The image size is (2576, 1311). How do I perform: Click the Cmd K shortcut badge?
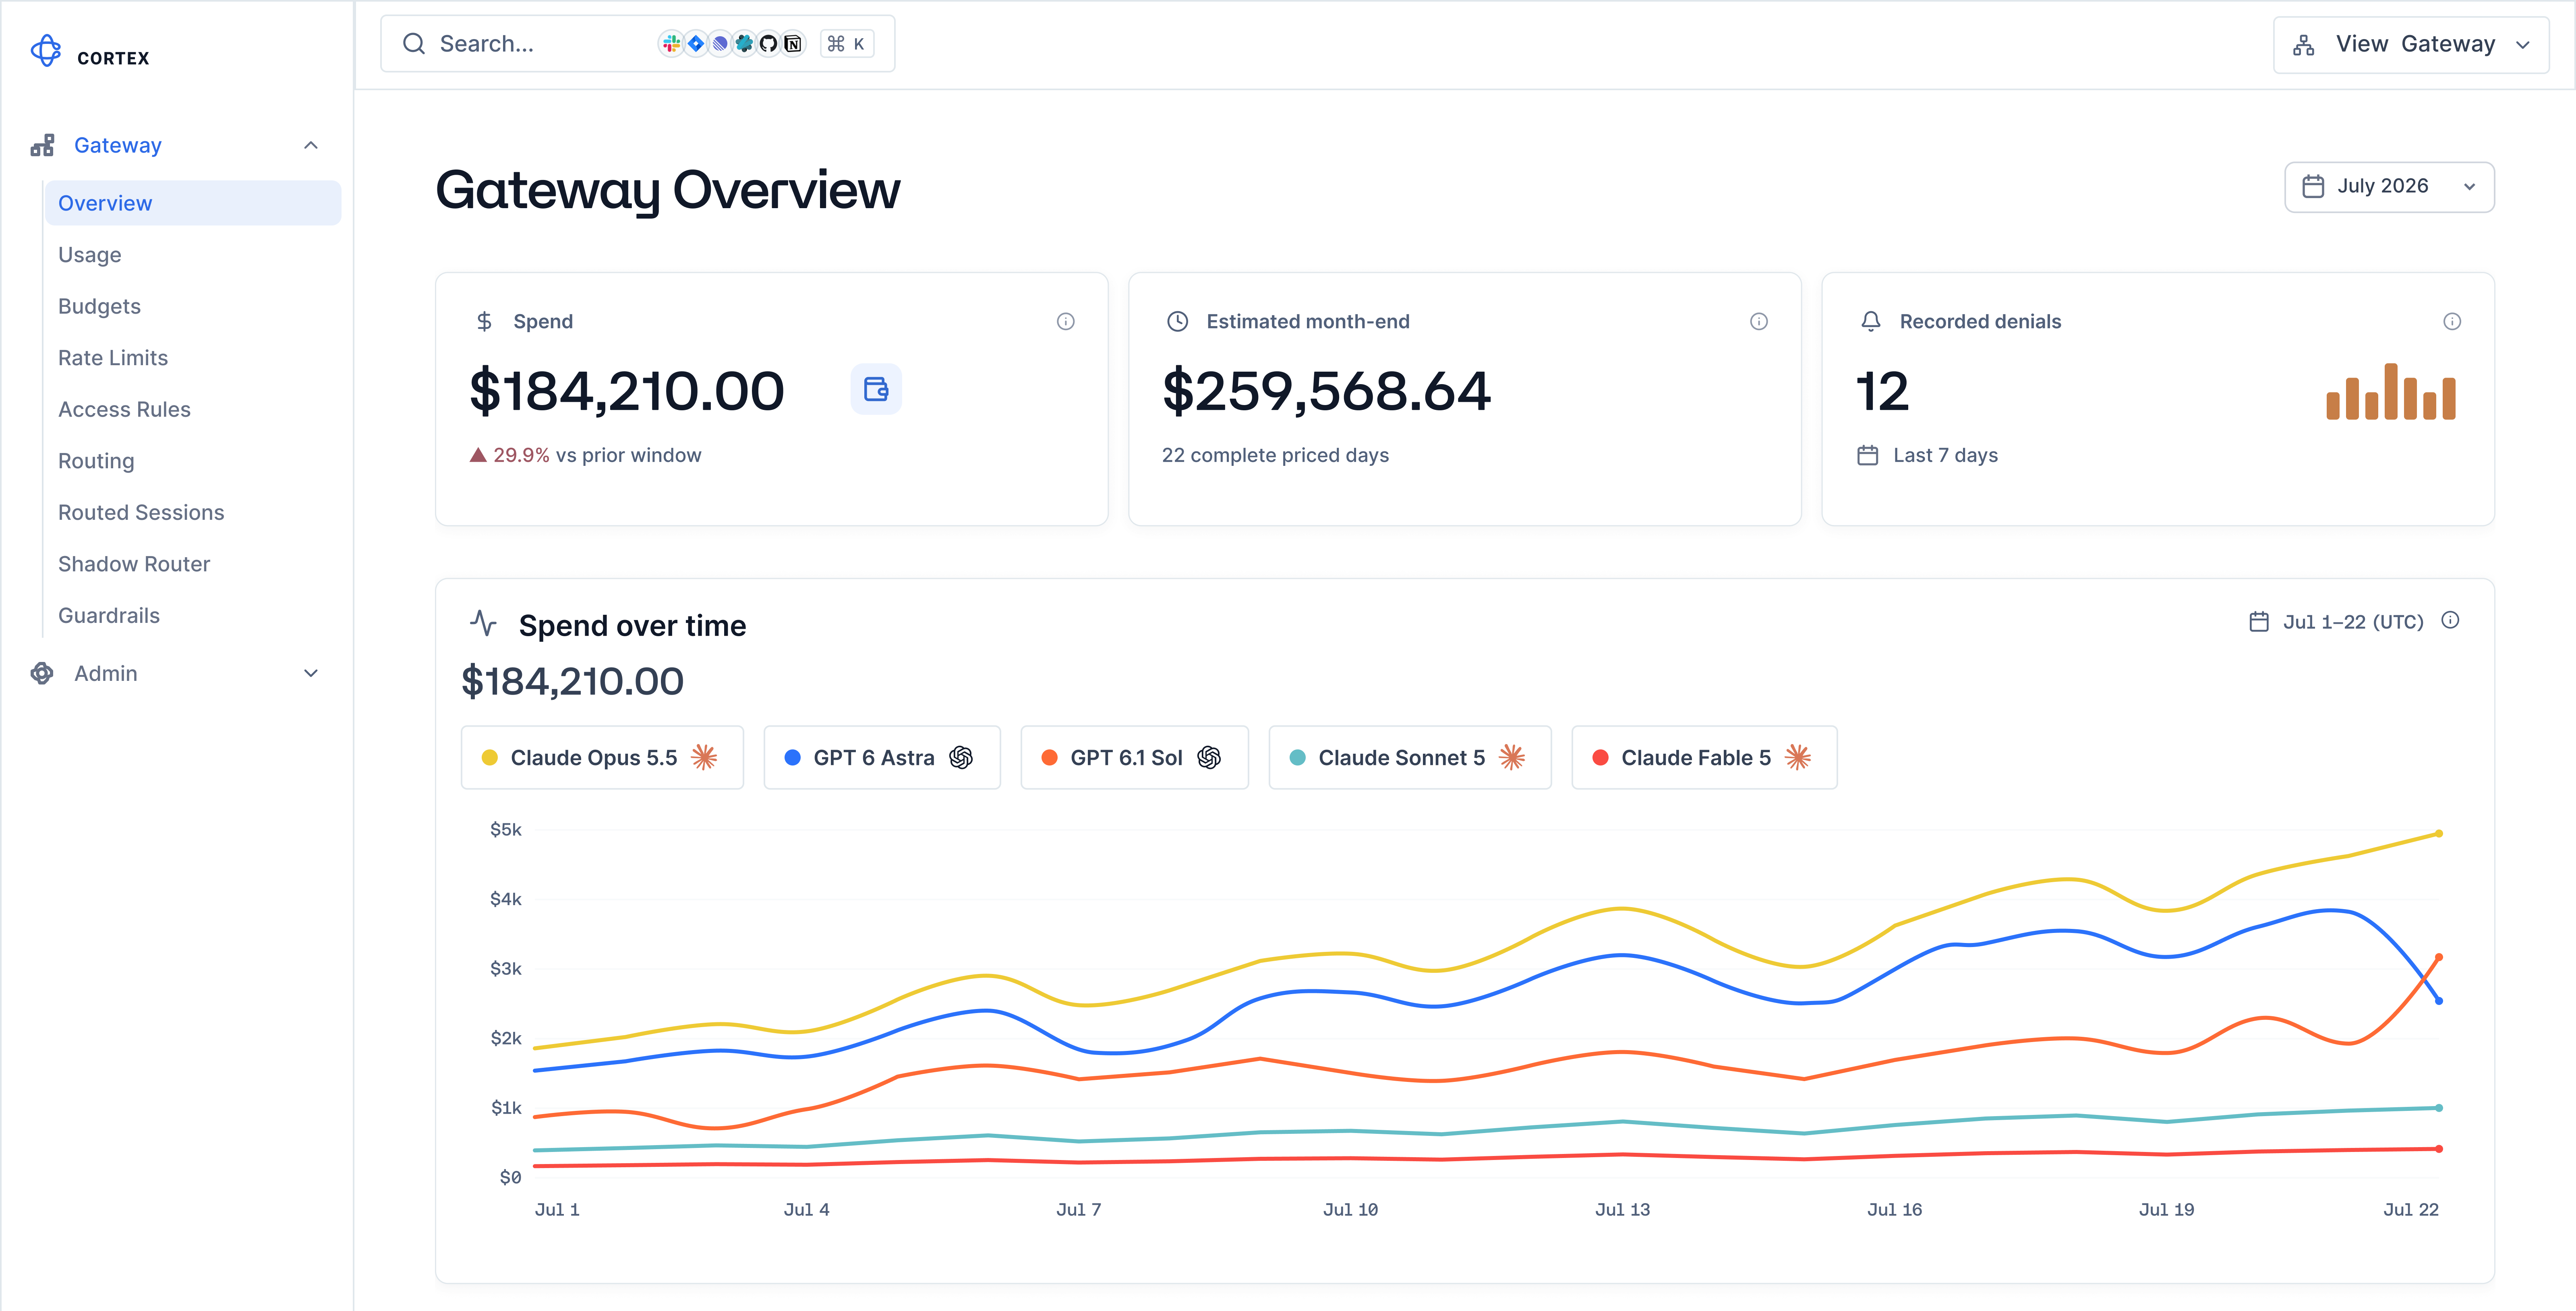(847, 44)
